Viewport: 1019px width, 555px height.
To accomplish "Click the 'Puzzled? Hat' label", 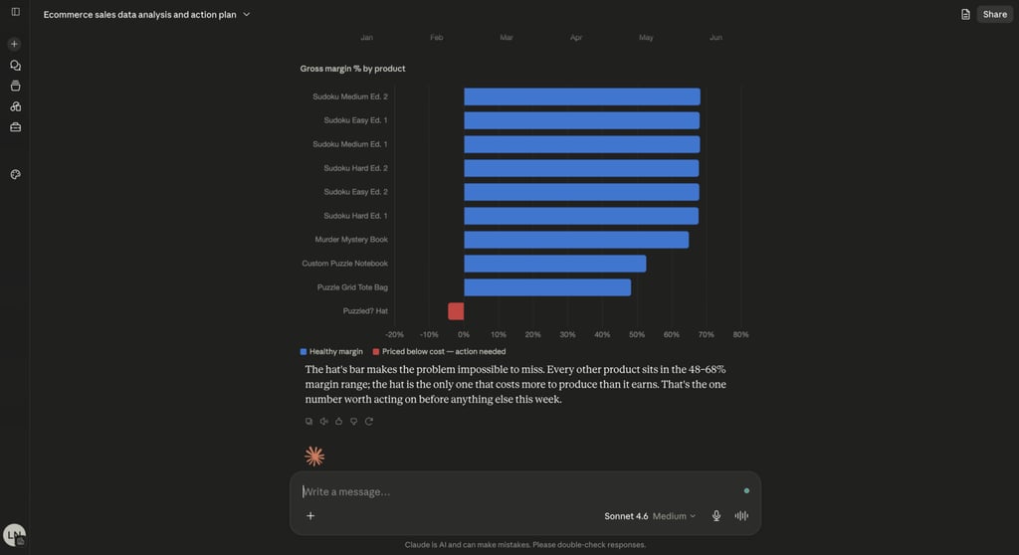I will pyautogui.click(x=365, y=311).
